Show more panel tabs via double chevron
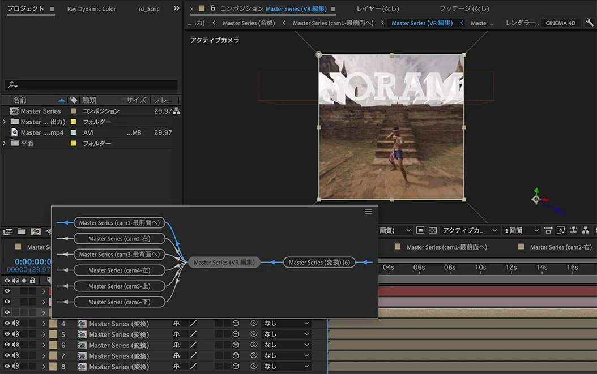Screen dimensions: 597x374 tap(176, 8)
